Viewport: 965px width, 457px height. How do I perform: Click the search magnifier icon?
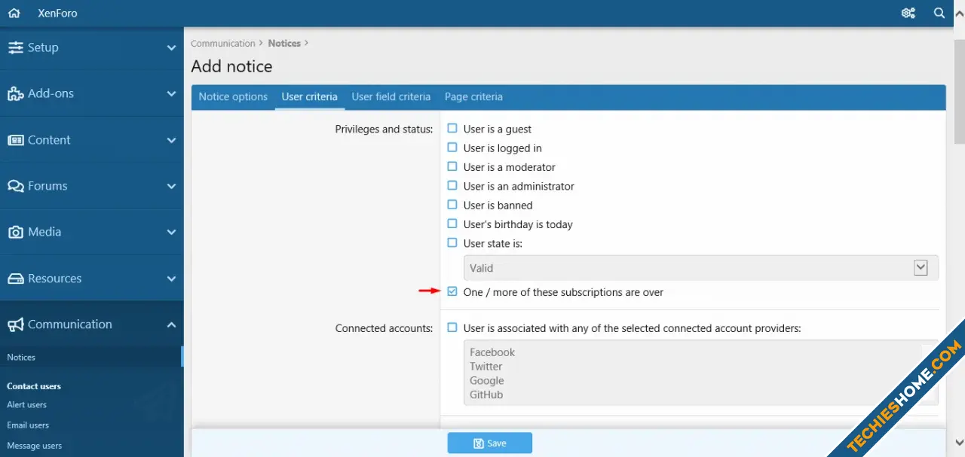[x=939, y=13]
